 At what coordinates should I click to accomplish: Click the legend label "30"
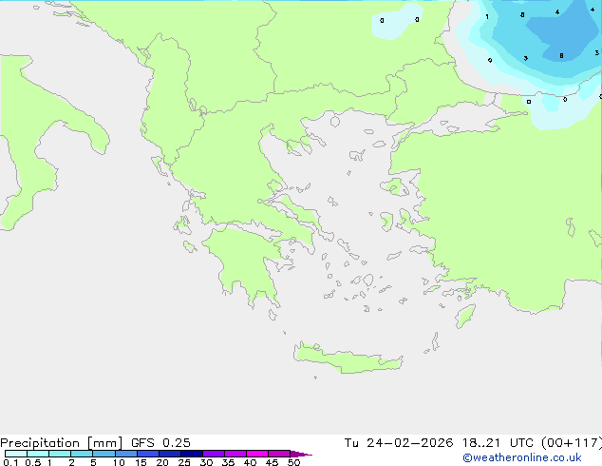click(x=206, y=462)
